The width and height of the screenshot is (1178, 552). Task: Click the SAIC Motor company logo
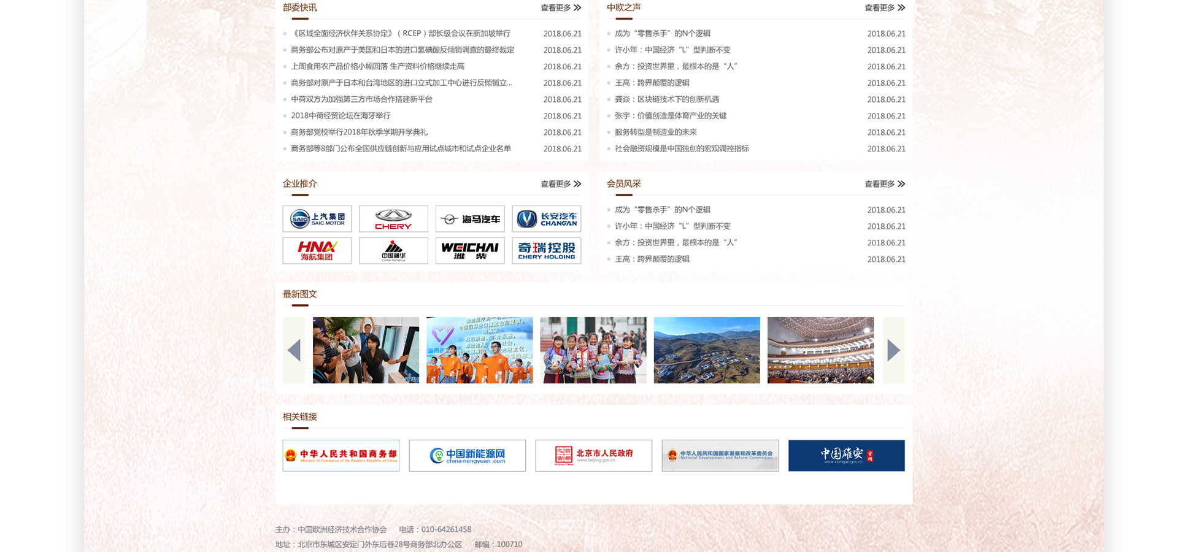[x=317, y=219]
